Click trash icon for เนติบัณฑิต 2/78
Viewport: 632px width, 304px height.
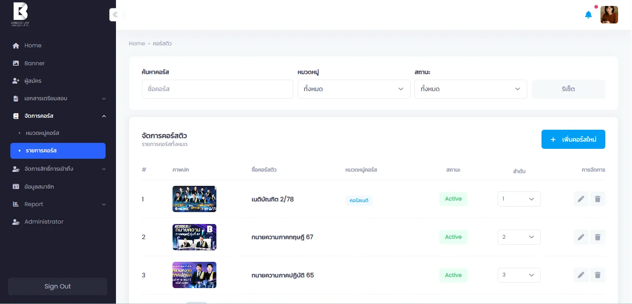click(x=597, y=199)
